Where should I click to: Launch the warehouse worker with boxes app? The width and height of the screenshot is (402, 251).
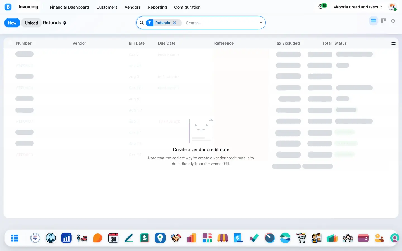point(317,238)
